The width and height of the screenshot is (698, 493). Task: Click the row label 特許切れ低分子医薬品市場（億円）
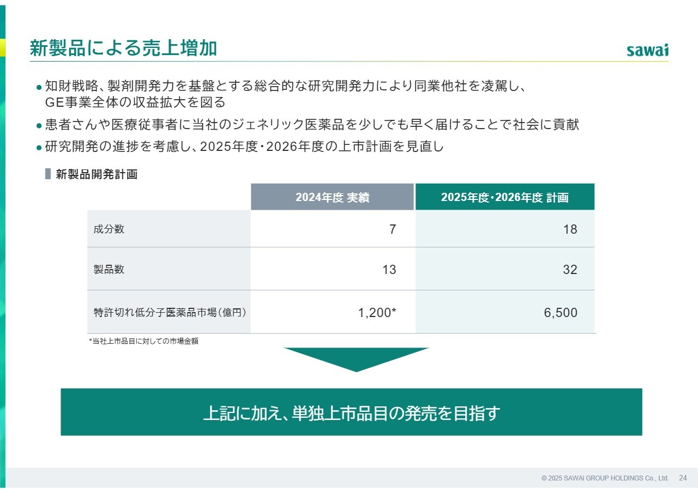(170, 313)
